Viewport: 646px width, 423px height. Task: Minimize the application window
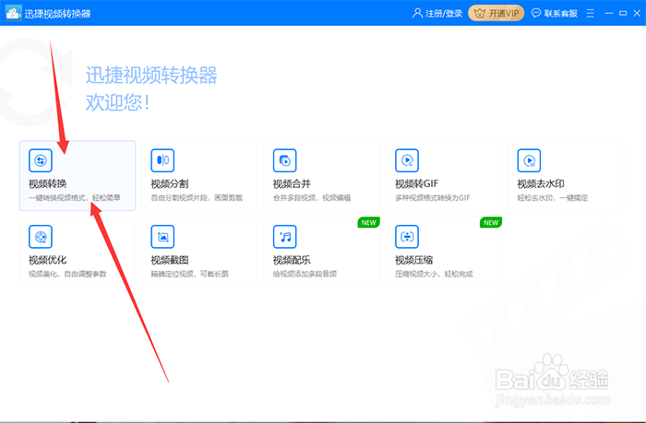coord(608,14)
